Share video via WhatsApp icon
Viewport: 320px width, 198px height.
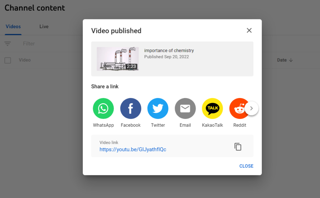click(103, 108)
